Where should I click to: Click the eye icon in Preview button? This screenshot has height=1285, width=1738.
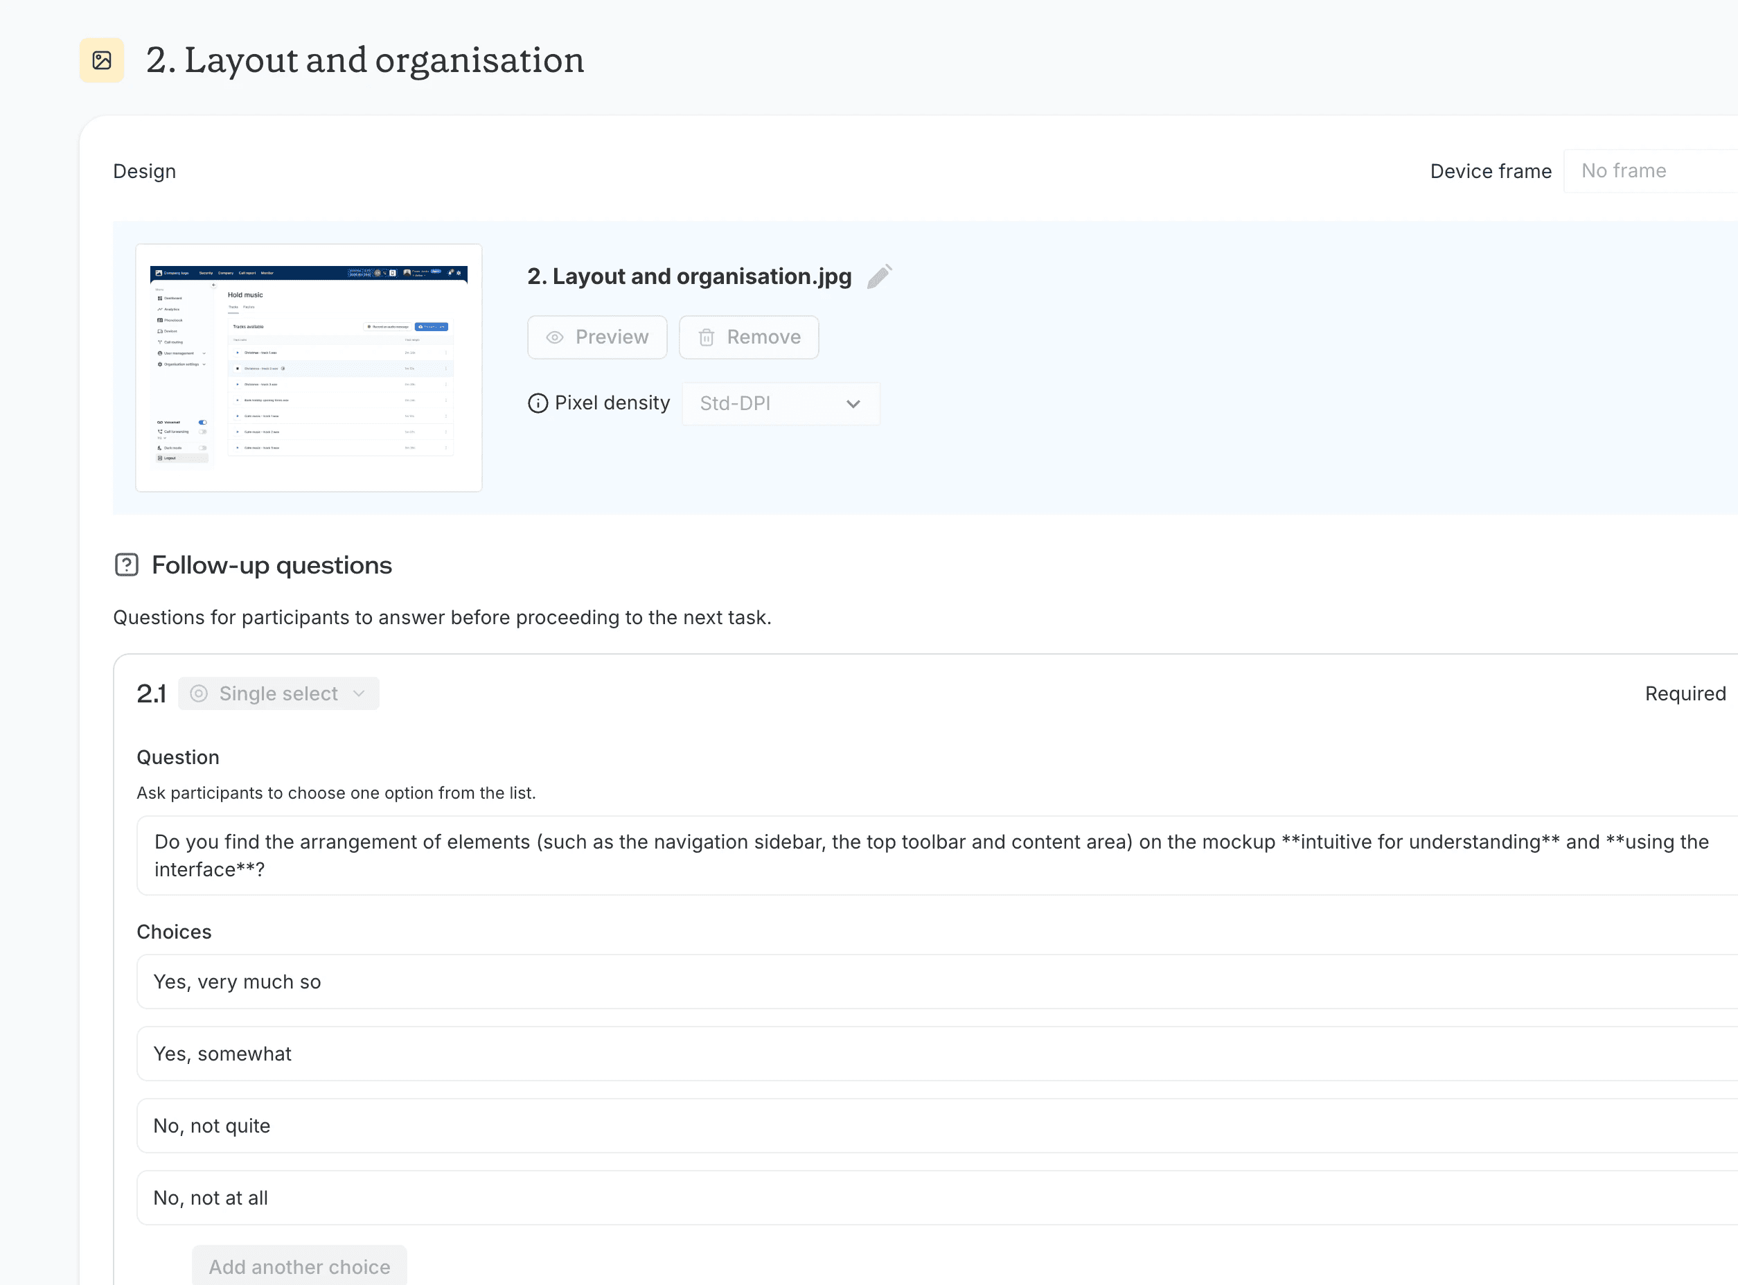(554, 337)
